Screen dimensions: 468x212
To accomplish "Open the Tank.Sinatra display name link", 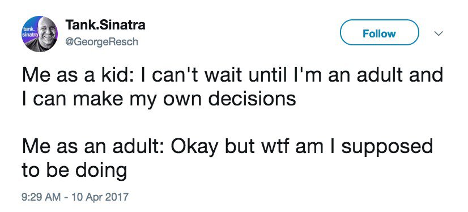I will tap(105, 25).
